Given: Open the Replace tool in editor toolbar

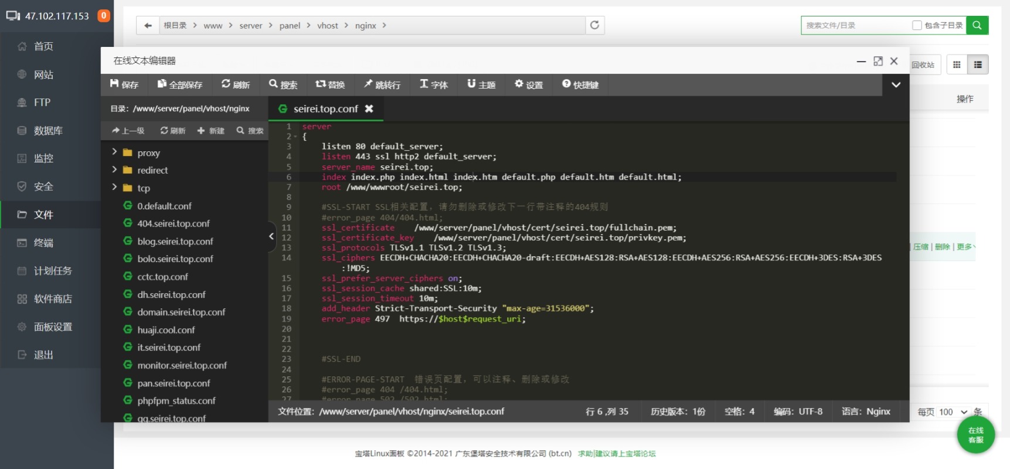Looking at the screenshot, I should [330, 84].
